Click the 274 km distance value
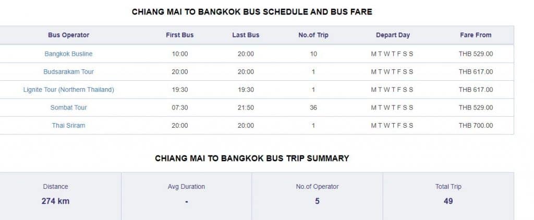534x220 pixels. pos(55,201)
